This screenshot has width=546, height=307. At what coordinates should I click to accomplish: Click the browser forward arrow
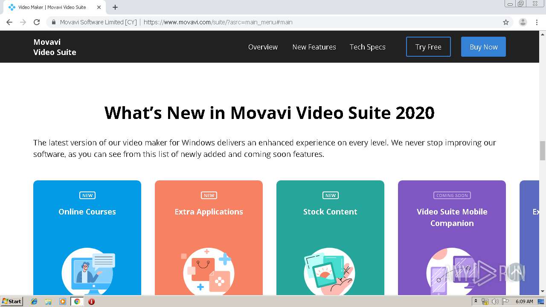(x=23, y=22)
